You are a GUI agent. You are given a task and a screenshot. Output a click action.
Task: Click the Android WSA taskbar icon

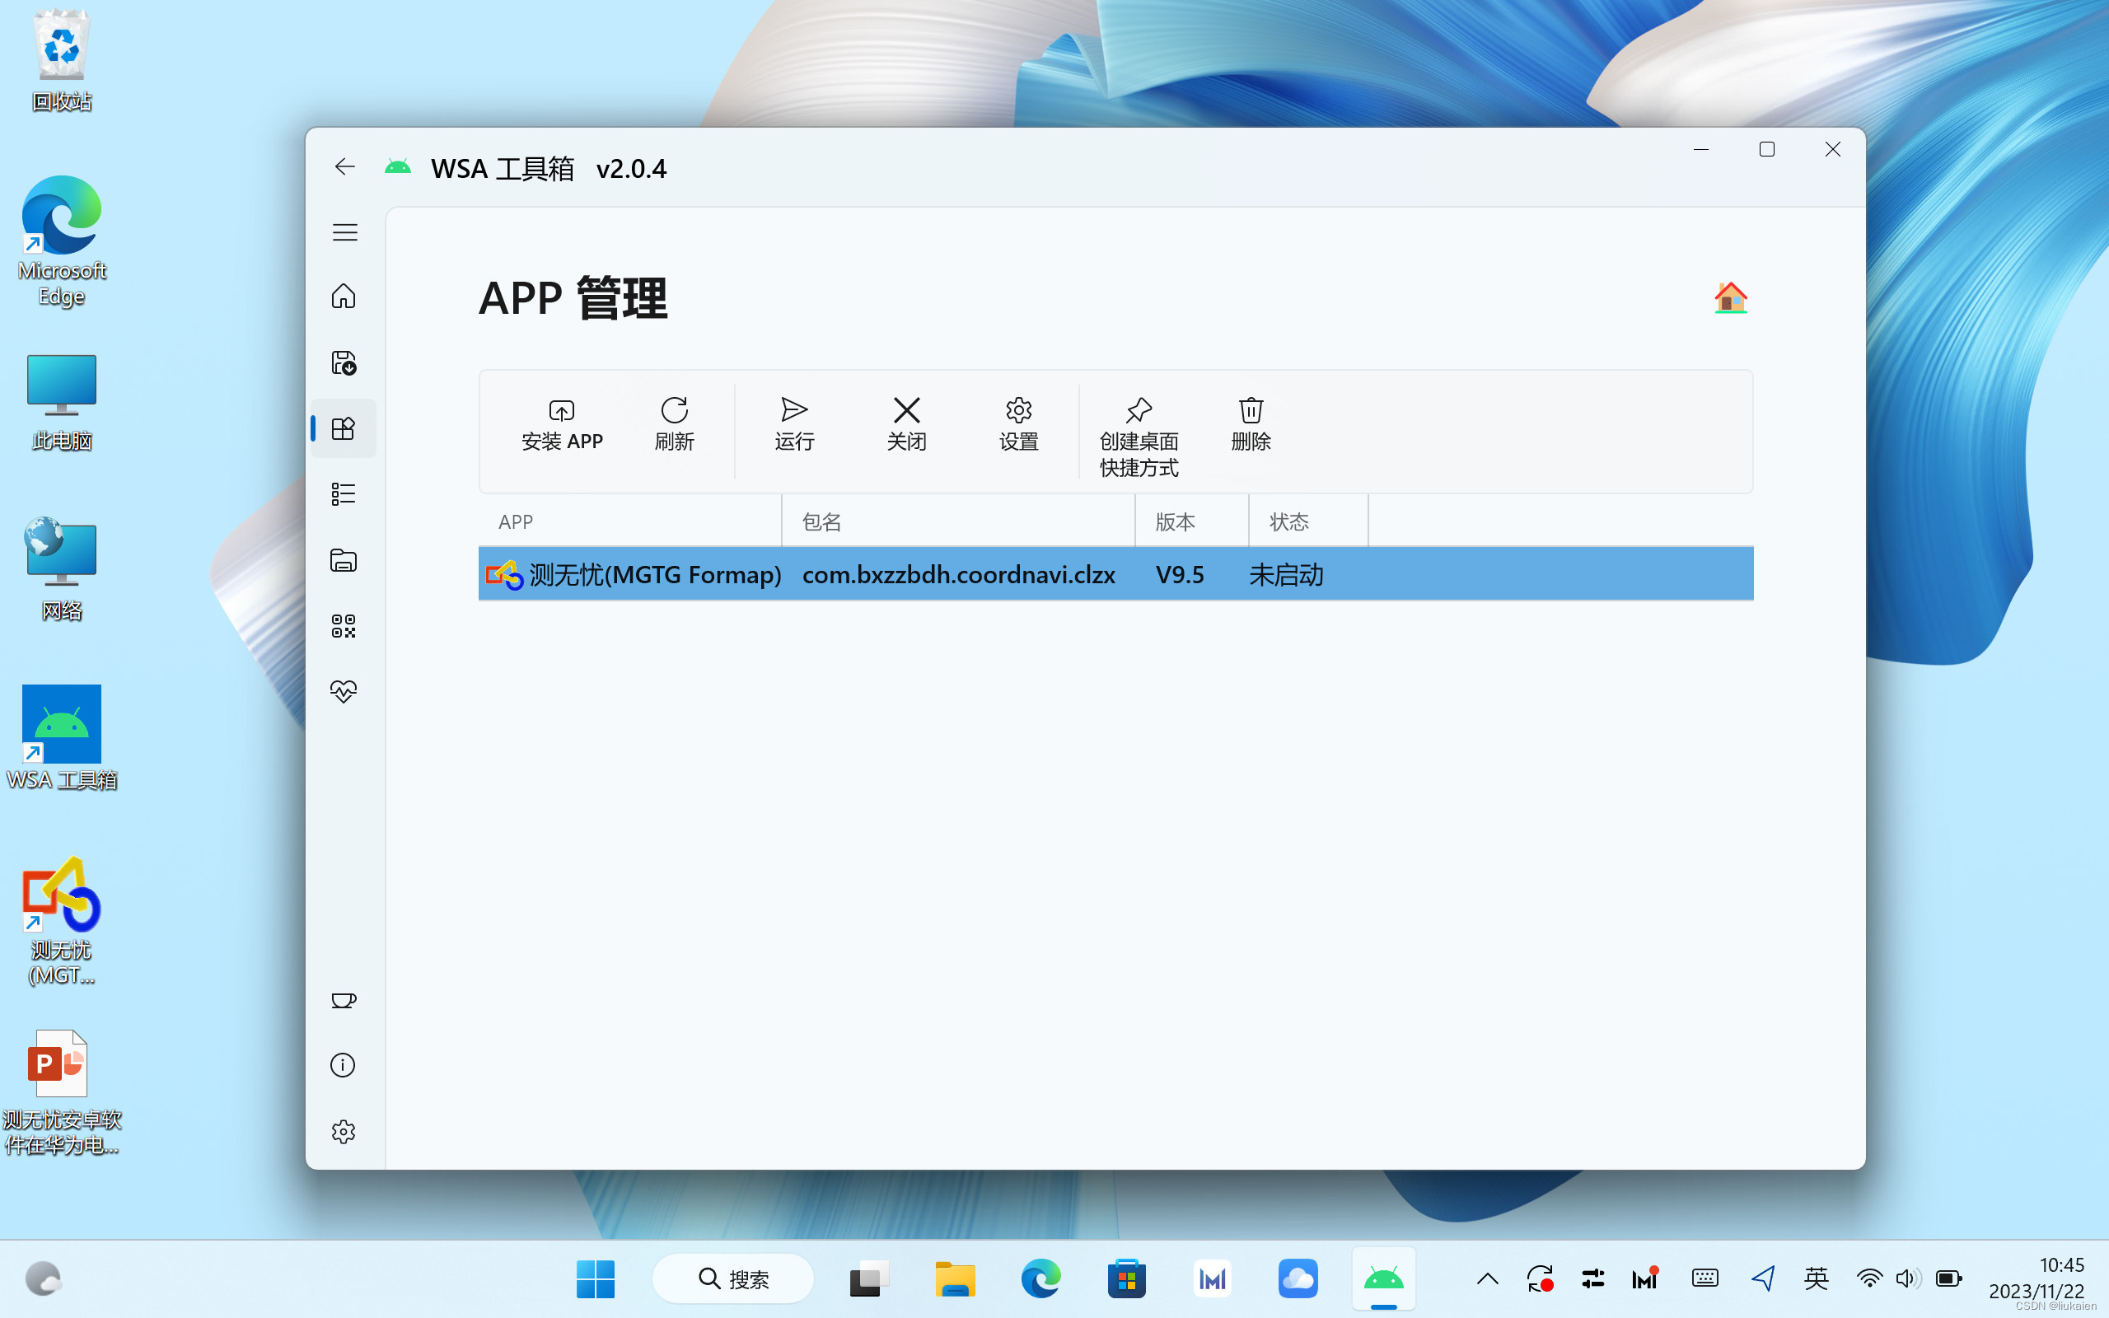click(x=1384, y=1278)
